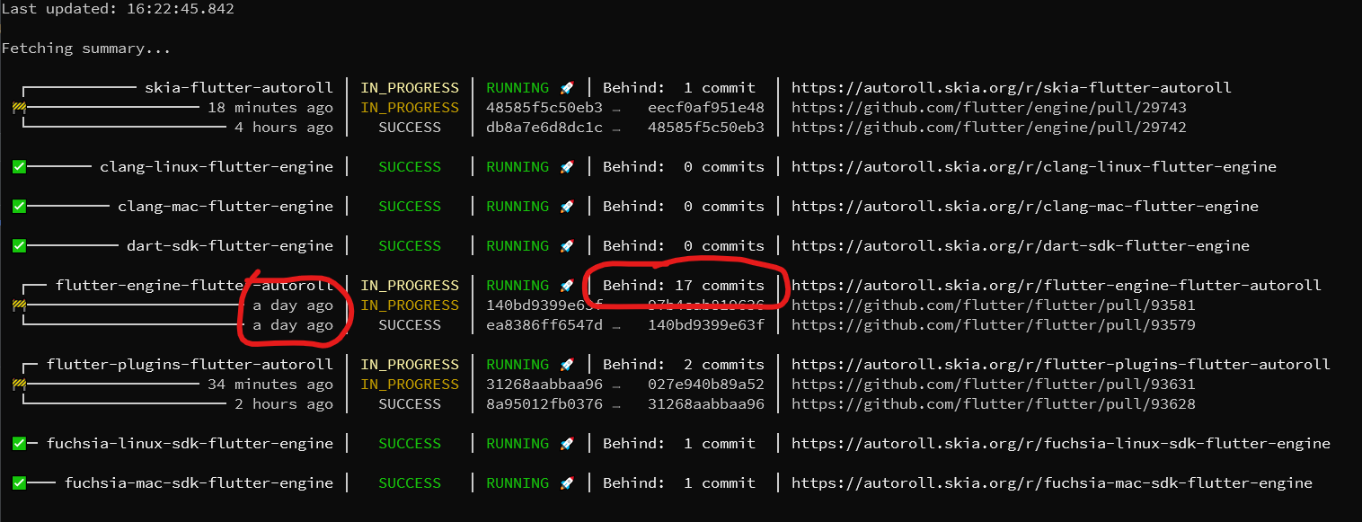Click 'IN_PROGRESS' status in the 18 minutes ago row
Screen dimensions: 1362x522
(x=410, y=108)
